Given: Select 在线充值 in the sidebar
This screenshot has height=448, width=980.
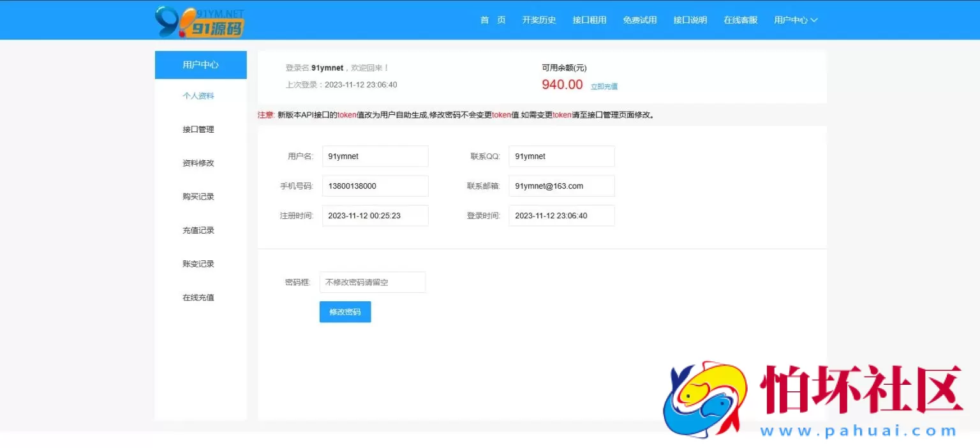Looking at the screenshot, I should [198, 297].
